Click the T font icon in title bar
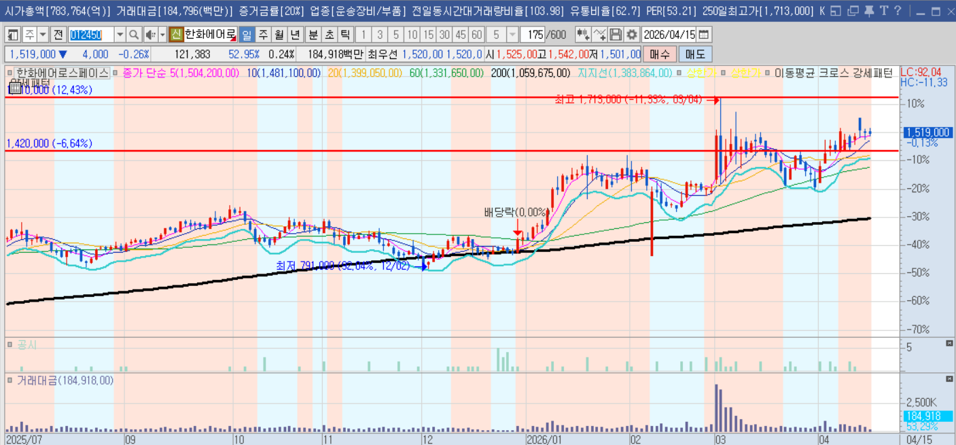This screenshot has height=445, width=956. (x=883, y=11)
